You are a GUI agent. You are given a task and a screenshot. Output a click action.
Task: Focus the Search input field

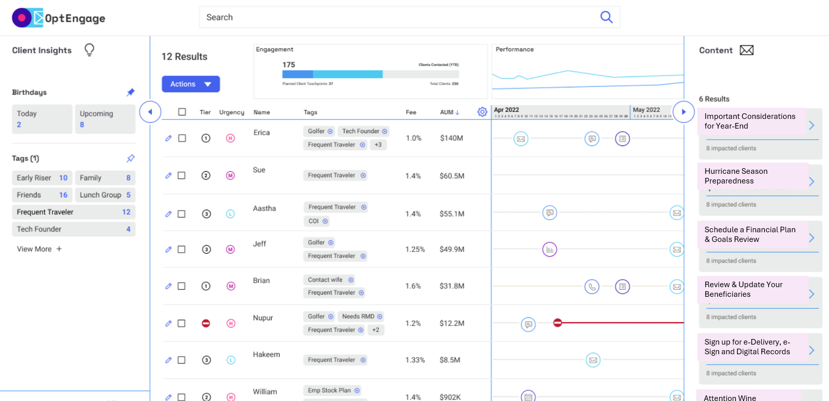pyautogui.click(x=409, y=17)
